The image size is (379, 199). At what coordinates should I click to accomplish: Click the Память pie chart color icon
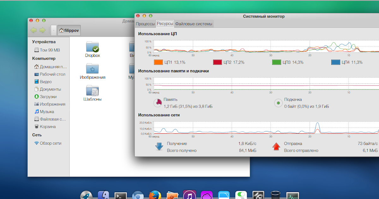point(158,103)
